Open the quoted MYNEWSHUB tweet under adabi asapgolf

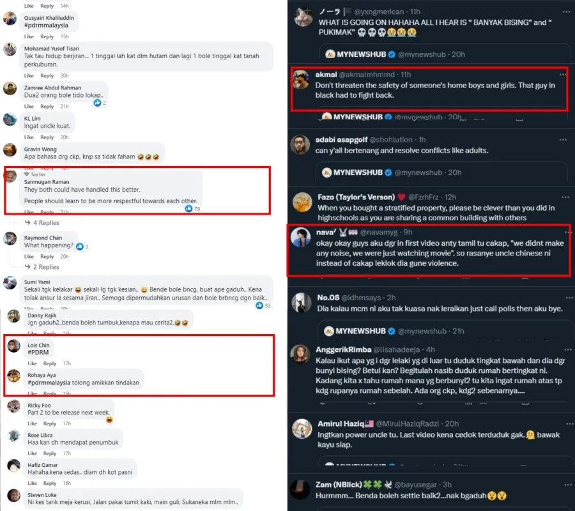click(x=441, y=172)
